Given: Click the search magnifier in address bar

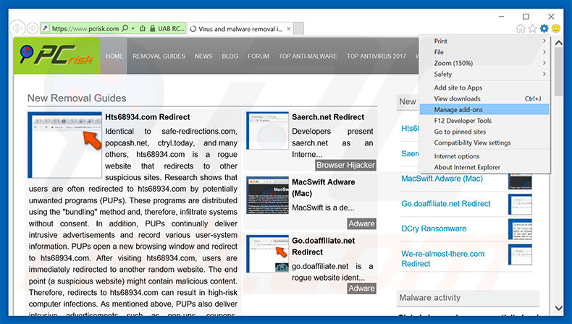Looking at the screenshot, I should [x=125, y=29].
